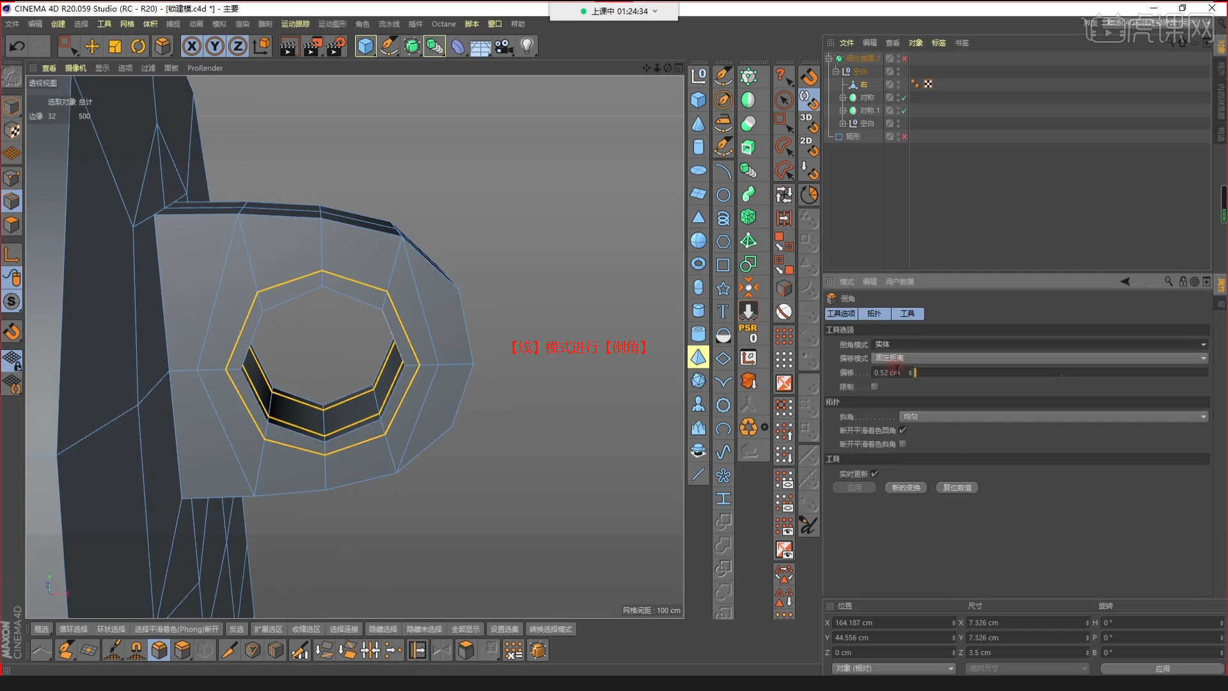The image size is (1228, 691).
Task: Open the 偏移模式 dropdown
Action: pyautogui.click(x=1040, y=358)
